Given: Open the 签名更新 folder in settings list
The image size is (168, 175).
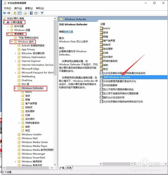Looking at the screenshot, I should pos(106,49).
